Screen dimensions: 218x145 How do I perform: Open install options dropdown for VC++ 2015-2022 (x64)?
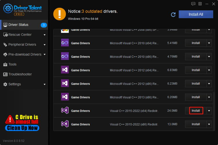[x=209, y=110]
